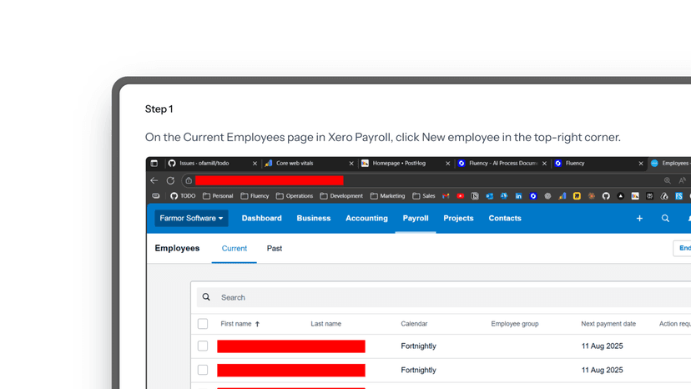This screenshot has width=691, height=389.
Task: Expand the Farmor Software organisation dropdown
Action: point(191,219)
